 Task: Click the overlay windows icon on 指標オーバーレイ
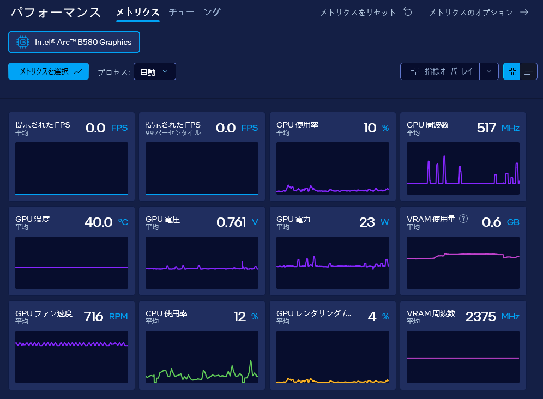point(414,71)
